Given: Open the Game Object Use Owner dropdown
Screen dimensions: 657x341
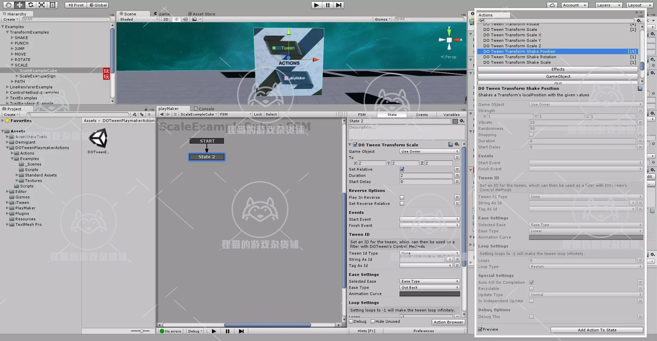Looking at the screenshot, I should pyautogui.click(x=430, y=151).
